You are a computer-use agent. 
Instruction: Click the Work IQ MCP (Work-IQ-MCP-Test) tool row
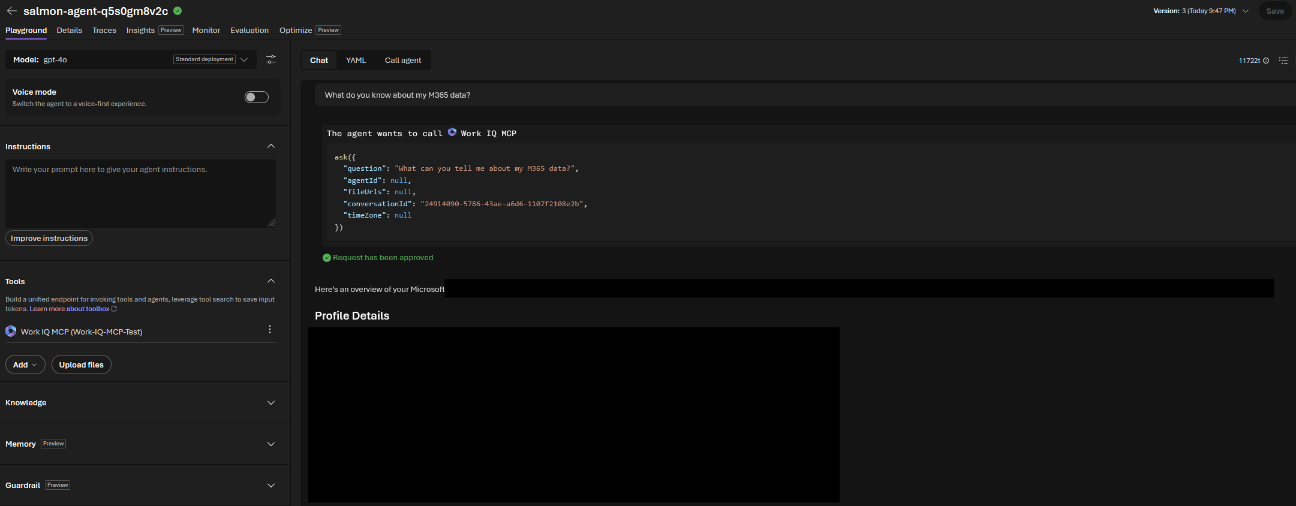140,331
